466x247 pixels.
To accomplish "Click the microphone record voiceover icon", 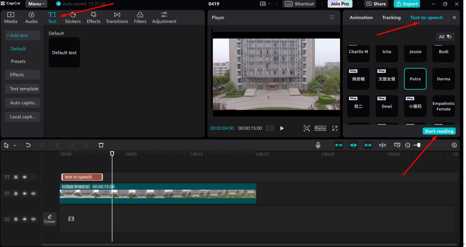I will [318, 145].
